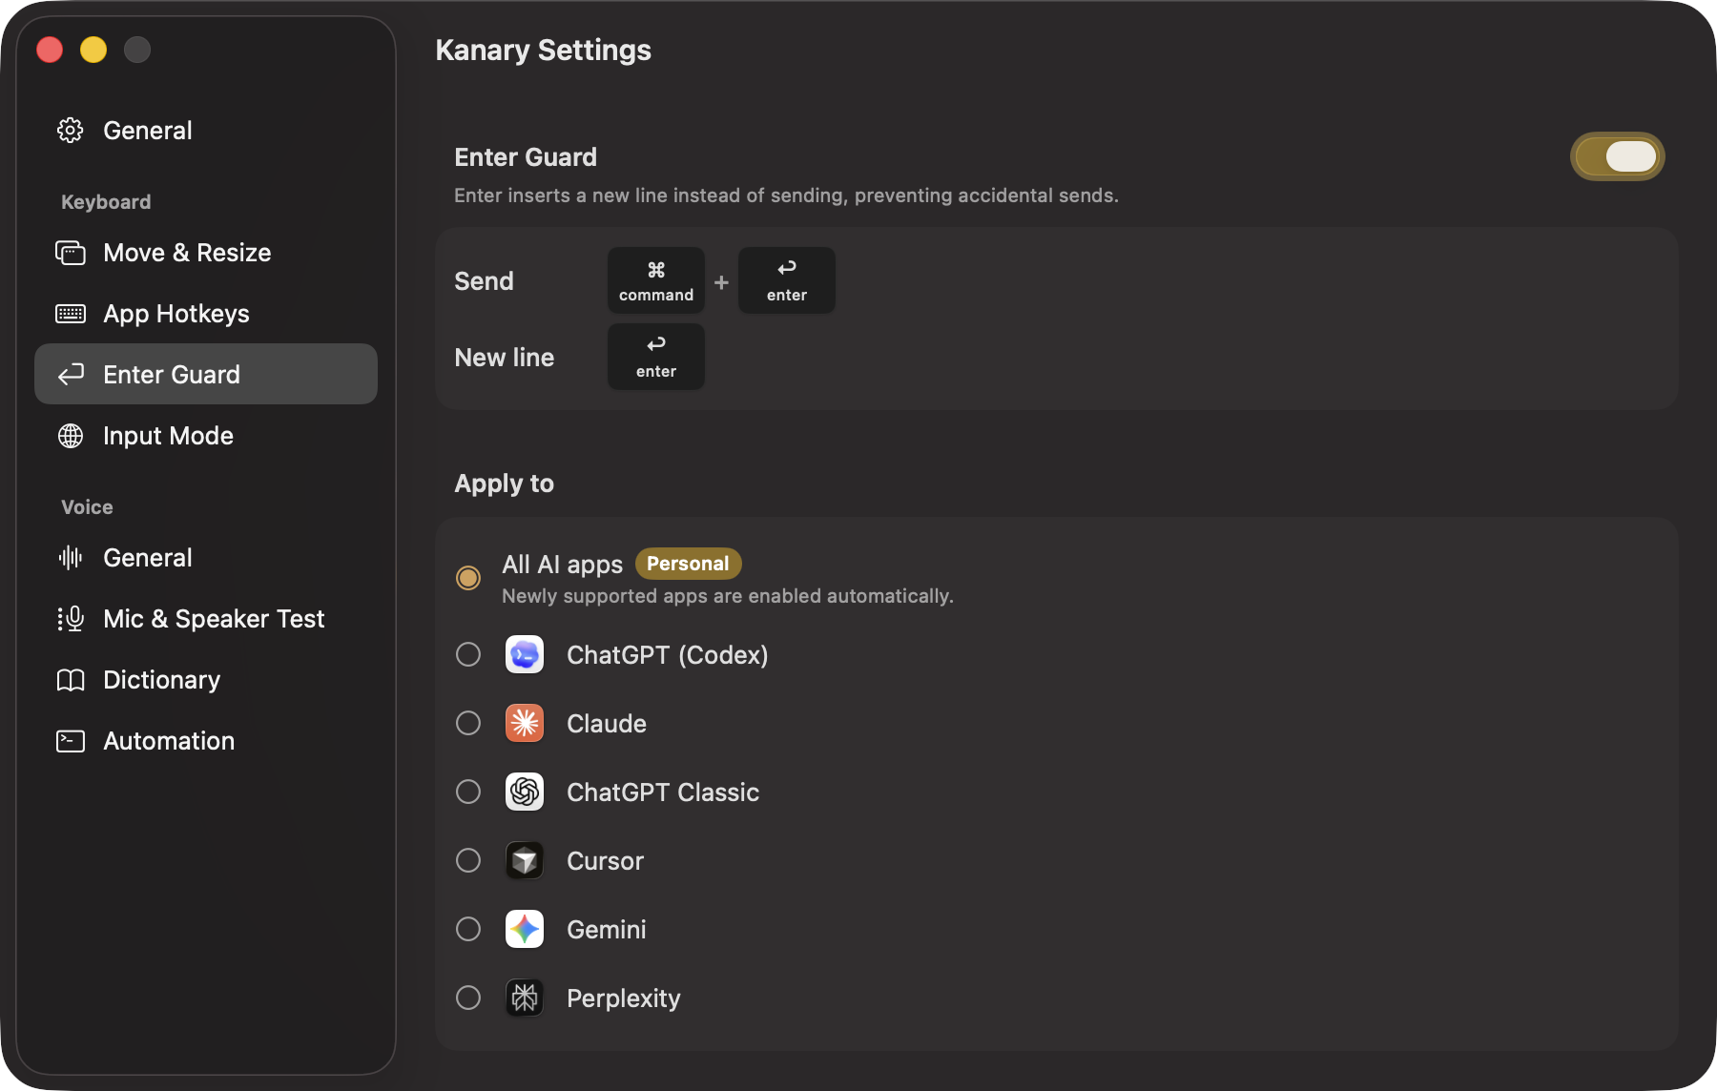Click the red close window button

tap(50, 50)
